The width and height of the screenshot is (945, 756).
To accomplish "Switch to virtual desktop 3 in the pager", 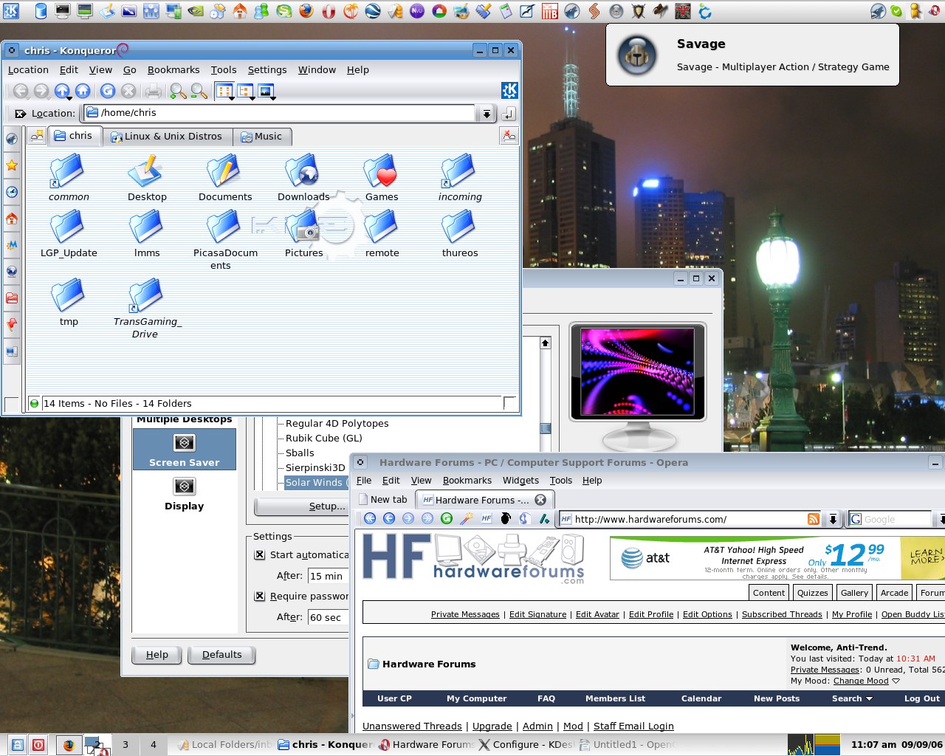I will click(126, 745).
